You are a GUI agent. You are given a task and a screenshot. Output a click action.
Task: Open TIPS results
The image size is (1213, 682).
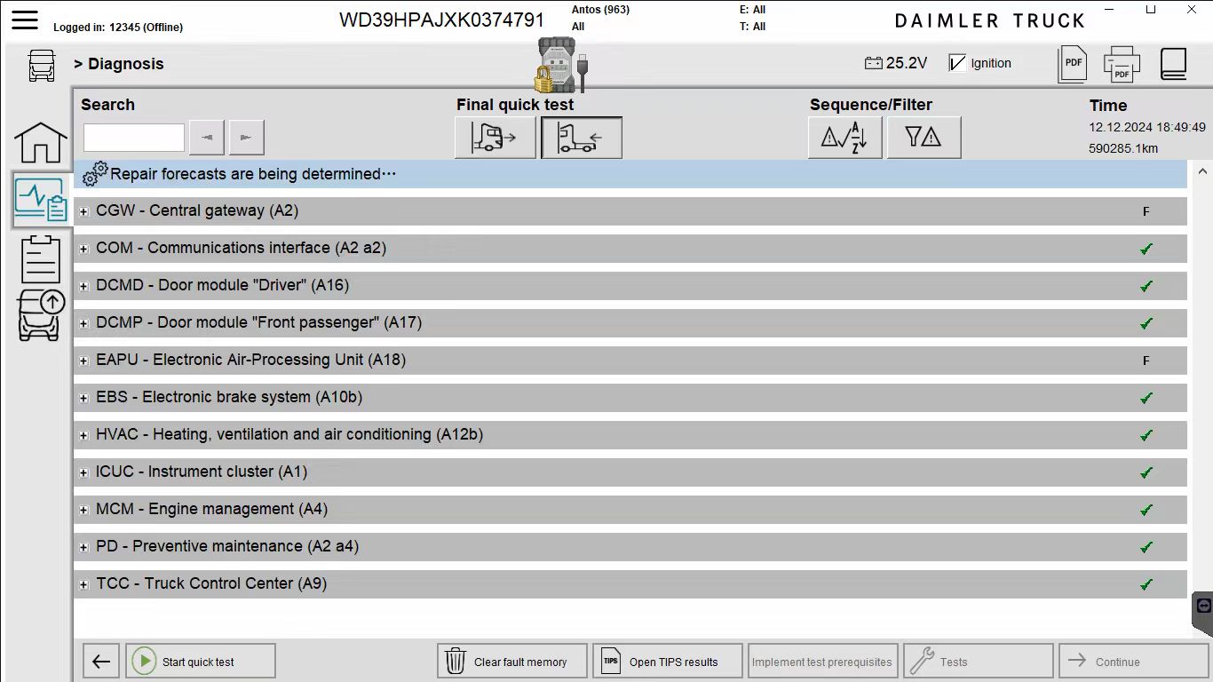(x=668, y=662)
